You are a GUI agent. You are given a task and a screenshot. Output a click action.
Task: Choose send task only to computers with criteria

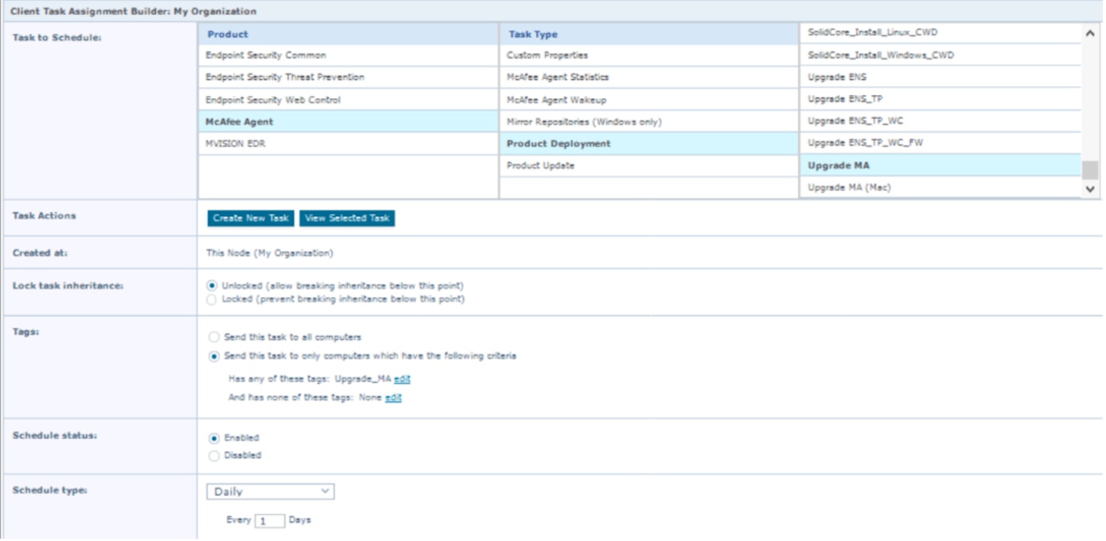click(x=214, y=356)
